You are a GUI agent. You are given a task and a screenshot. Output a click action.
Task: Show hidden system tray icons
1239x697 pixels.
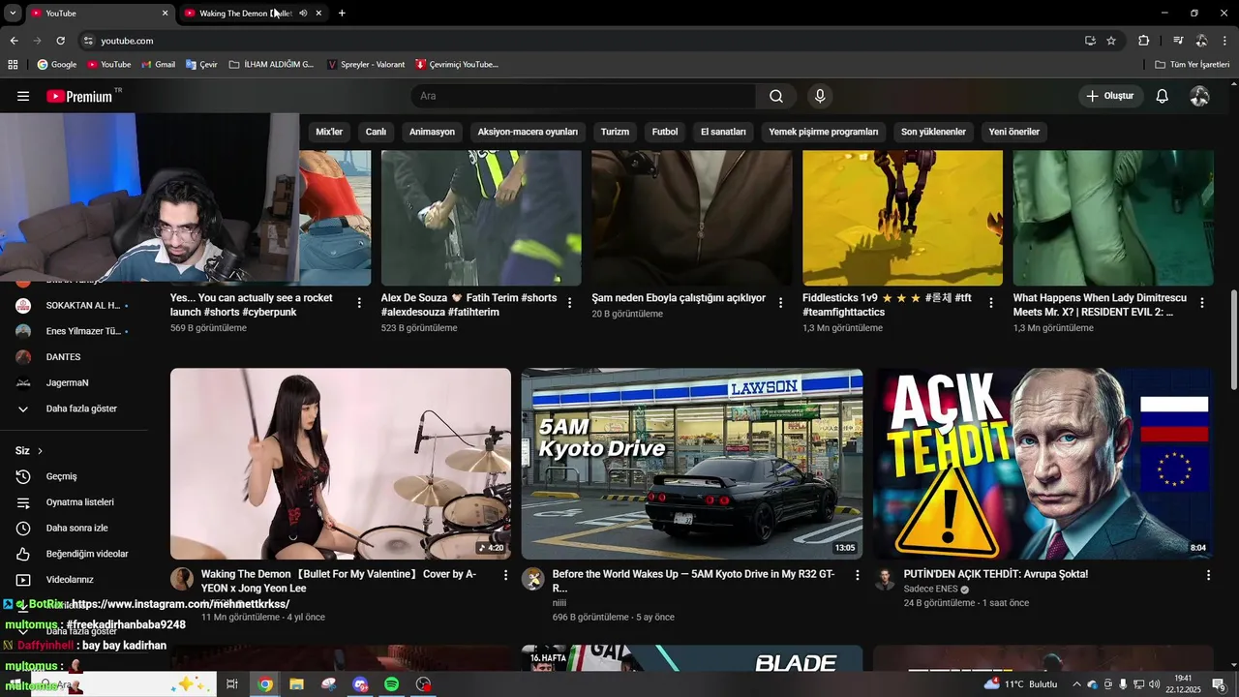click(x=1076, y=684)
